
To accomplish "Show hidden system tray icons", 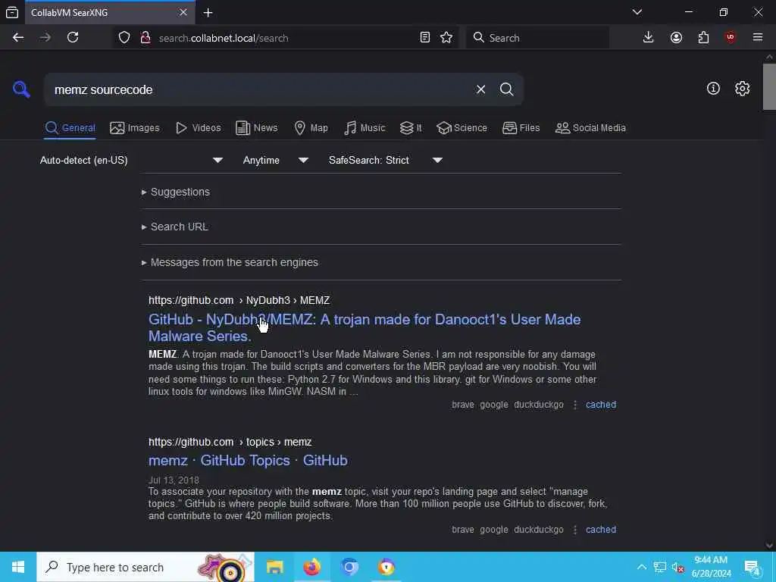I will [x=641, y=567].
